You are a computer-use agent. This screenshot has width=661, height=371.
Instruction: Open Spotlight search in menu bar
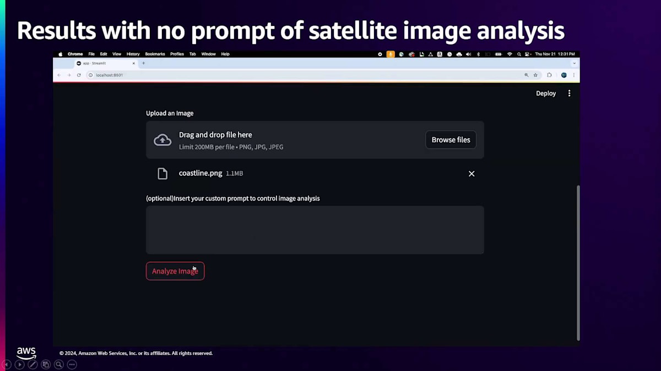[x=519, y=54]
